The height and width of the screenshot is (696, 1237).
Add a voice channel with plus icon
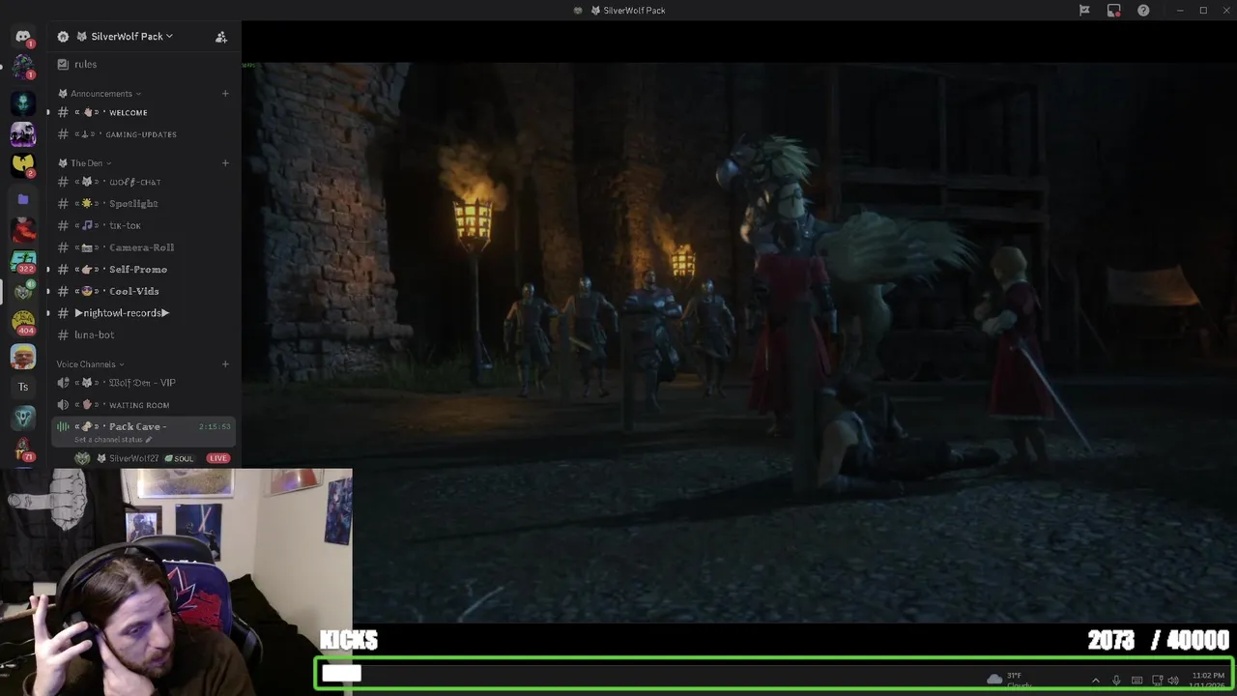click(x=225, y=364)
